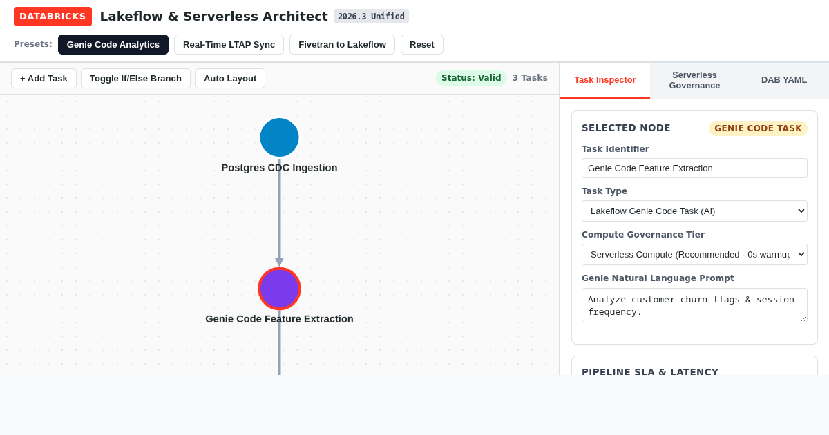Apply the Genie Code Analytics preset
This screenshot has width=829, height=435.
pos(113,45)
